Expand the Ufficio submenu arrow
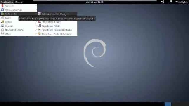 36,34
